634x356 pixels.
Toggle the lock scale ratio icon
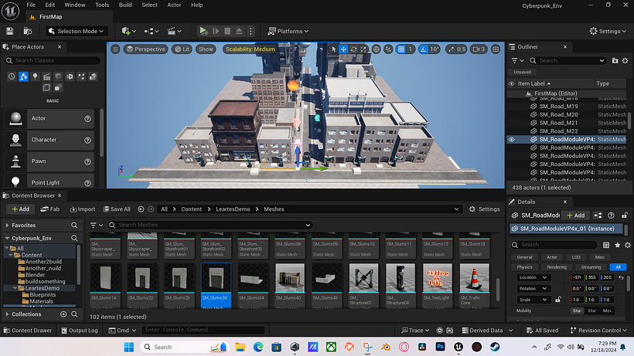click(558, 300)
